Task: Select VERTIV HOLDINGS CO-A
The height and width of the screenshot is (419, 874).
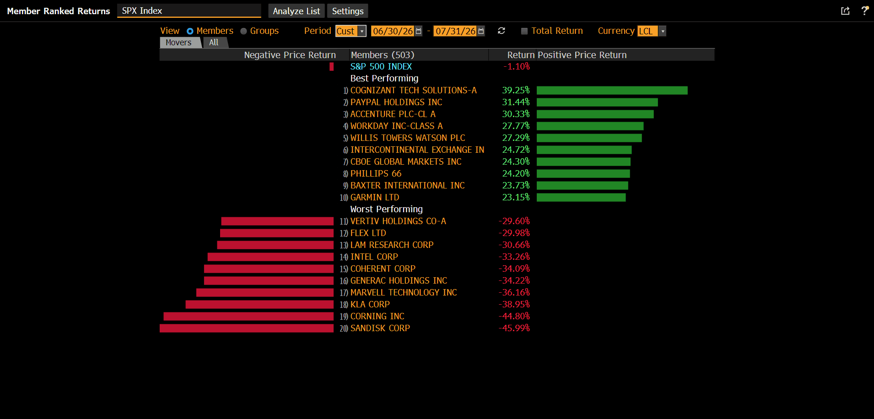Action: click(398, 221)
